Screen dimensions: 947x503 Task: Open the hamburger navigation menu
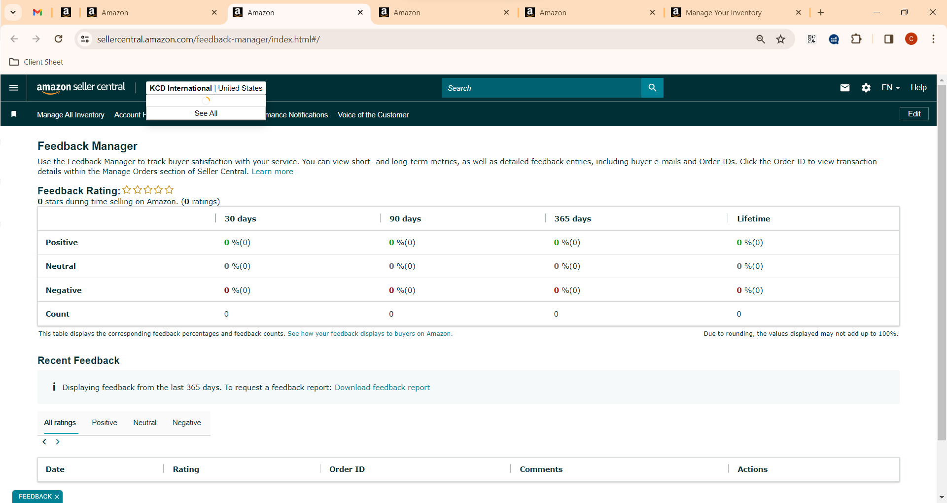[x=14, y=88]
